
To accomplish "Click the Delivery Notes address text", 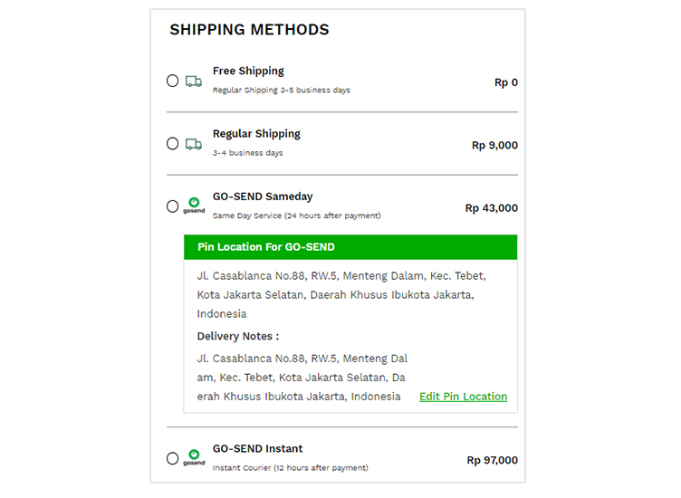I will (302, 378).
